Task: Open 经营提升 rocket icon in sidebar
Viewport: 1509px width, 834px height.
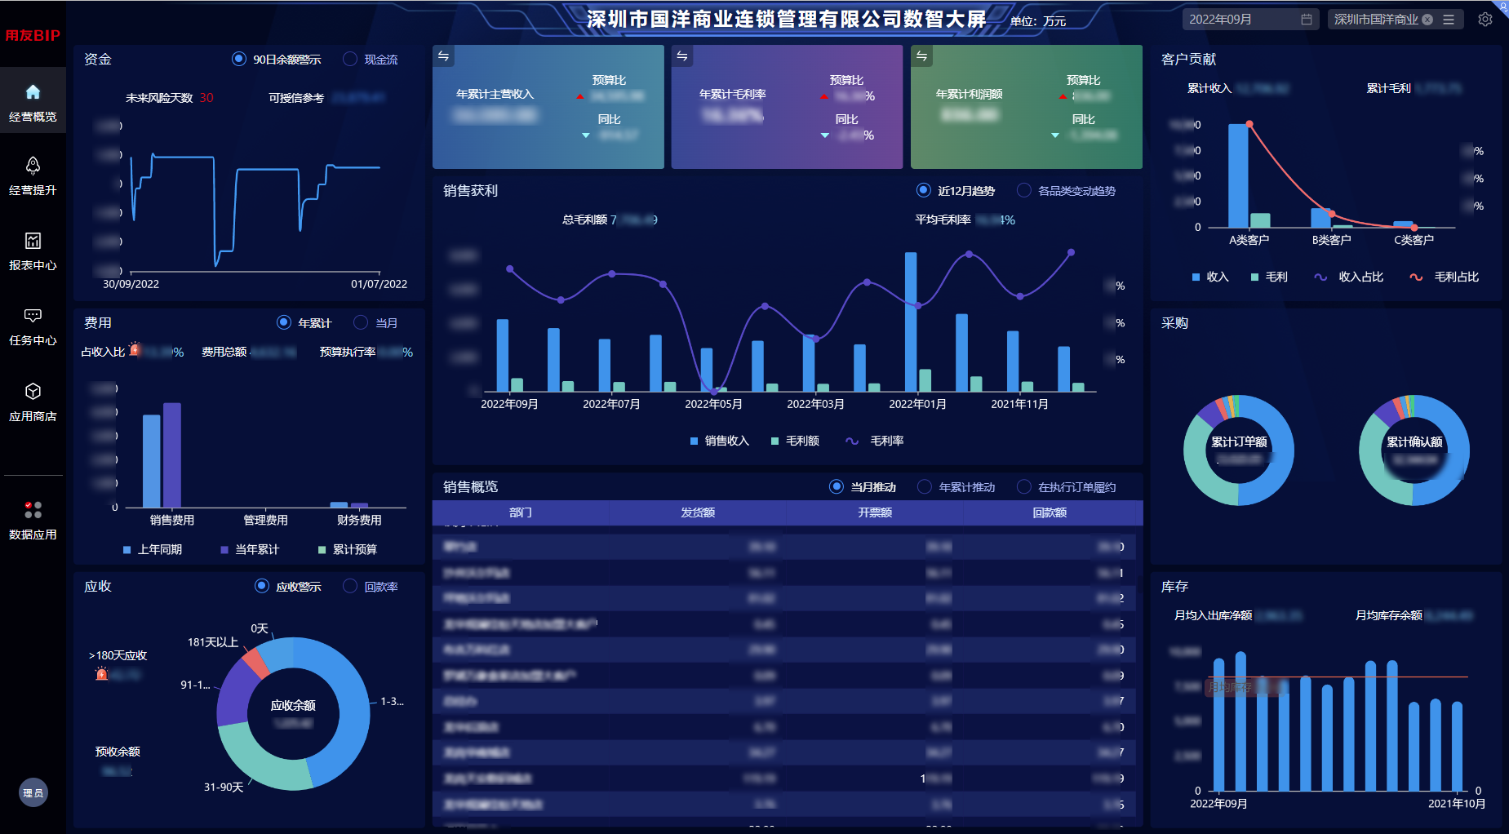Action: (33, 166)
